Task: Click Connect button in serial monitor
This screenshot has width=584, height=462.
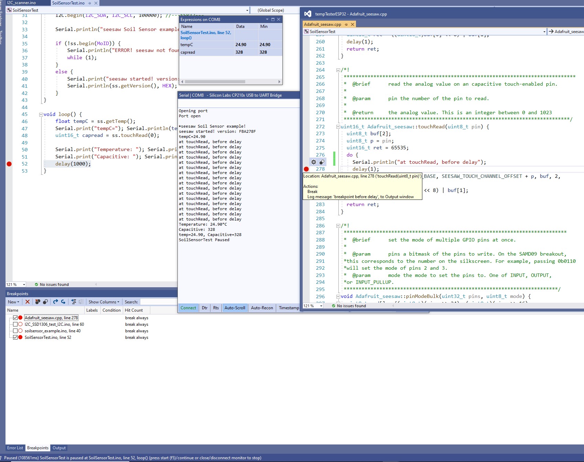Action: [x=188, y=308]
